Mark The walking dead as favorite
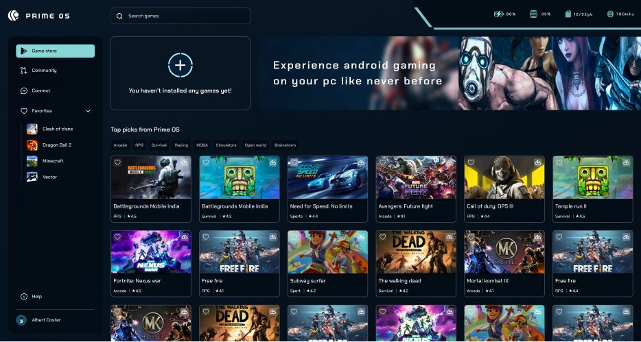The image size is (641, 342). click(382, 237)
